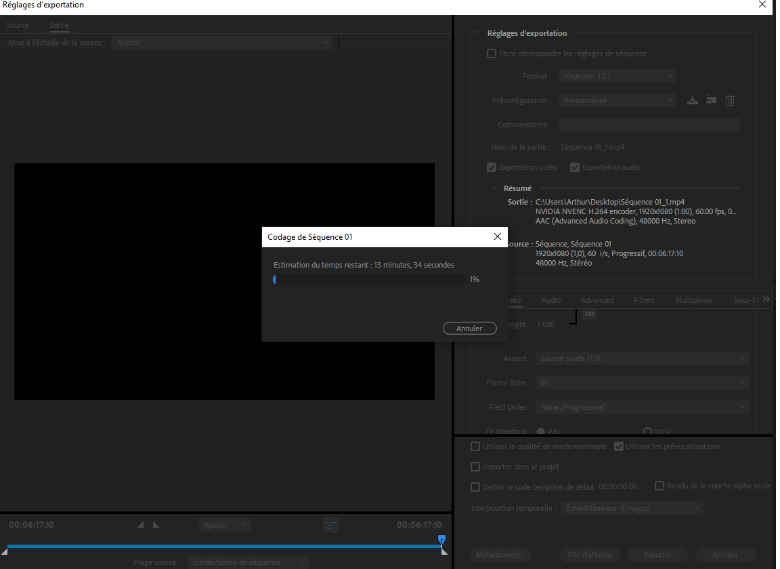The width and height of the screenshot is (780, 569).
Task: Click the import preset icon
Action: pos(711,100)
